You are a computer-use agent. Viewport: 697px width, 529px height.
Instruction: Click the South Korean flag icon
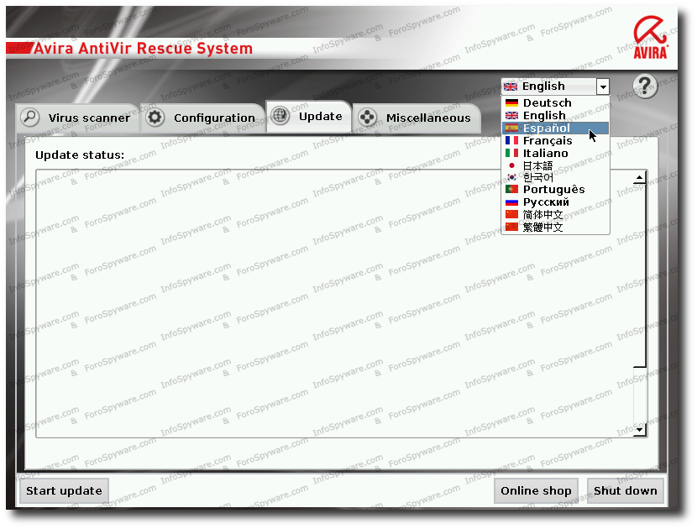click(x=511, y=177)
